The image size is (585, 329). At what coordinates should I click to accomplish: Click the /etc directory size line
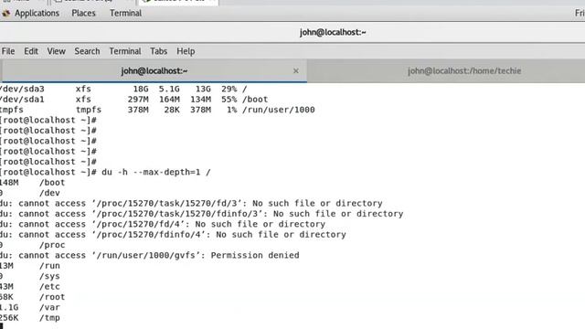pyautogui.click(x=30, y=287)
